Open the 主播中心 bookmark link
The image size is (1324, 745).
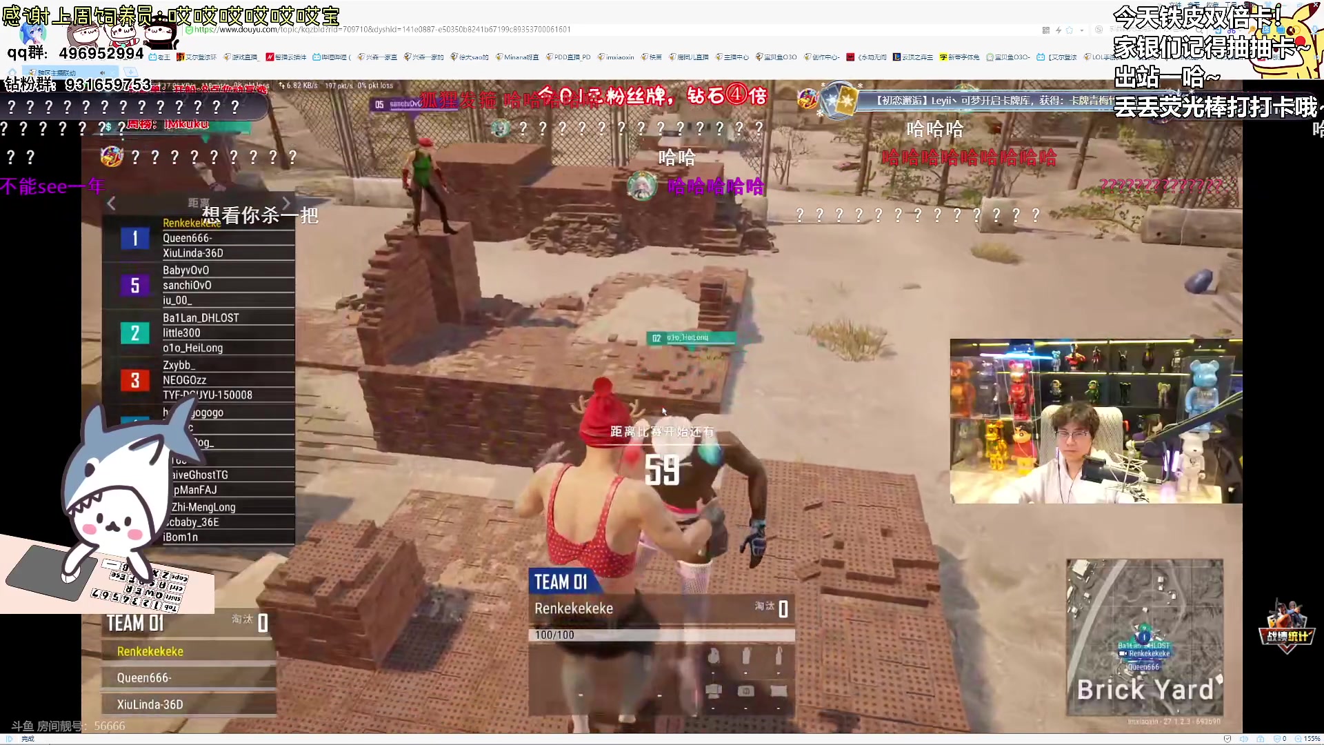(732, 57)
